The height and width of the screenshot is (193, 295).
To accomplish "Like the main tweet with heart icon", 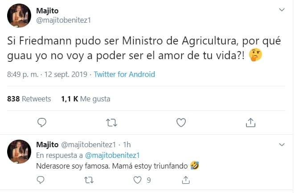I will 181,122.
